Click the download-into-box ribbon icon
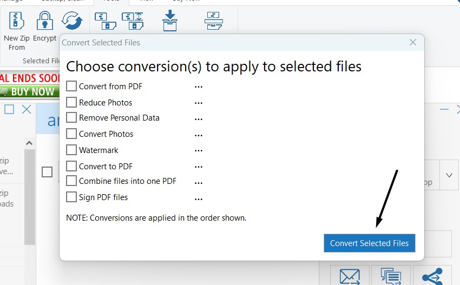Screen dimensions: 460x285 click(170, 21)
